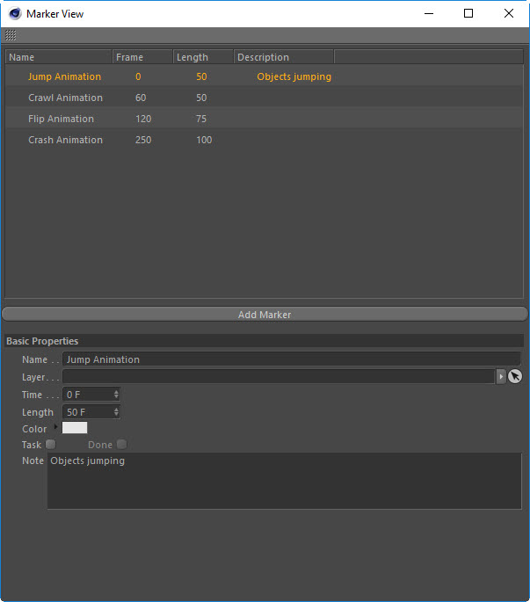Click length value 75 of Flip Animation
Screen dimensions: 530x602
click(x=201, y=119)
